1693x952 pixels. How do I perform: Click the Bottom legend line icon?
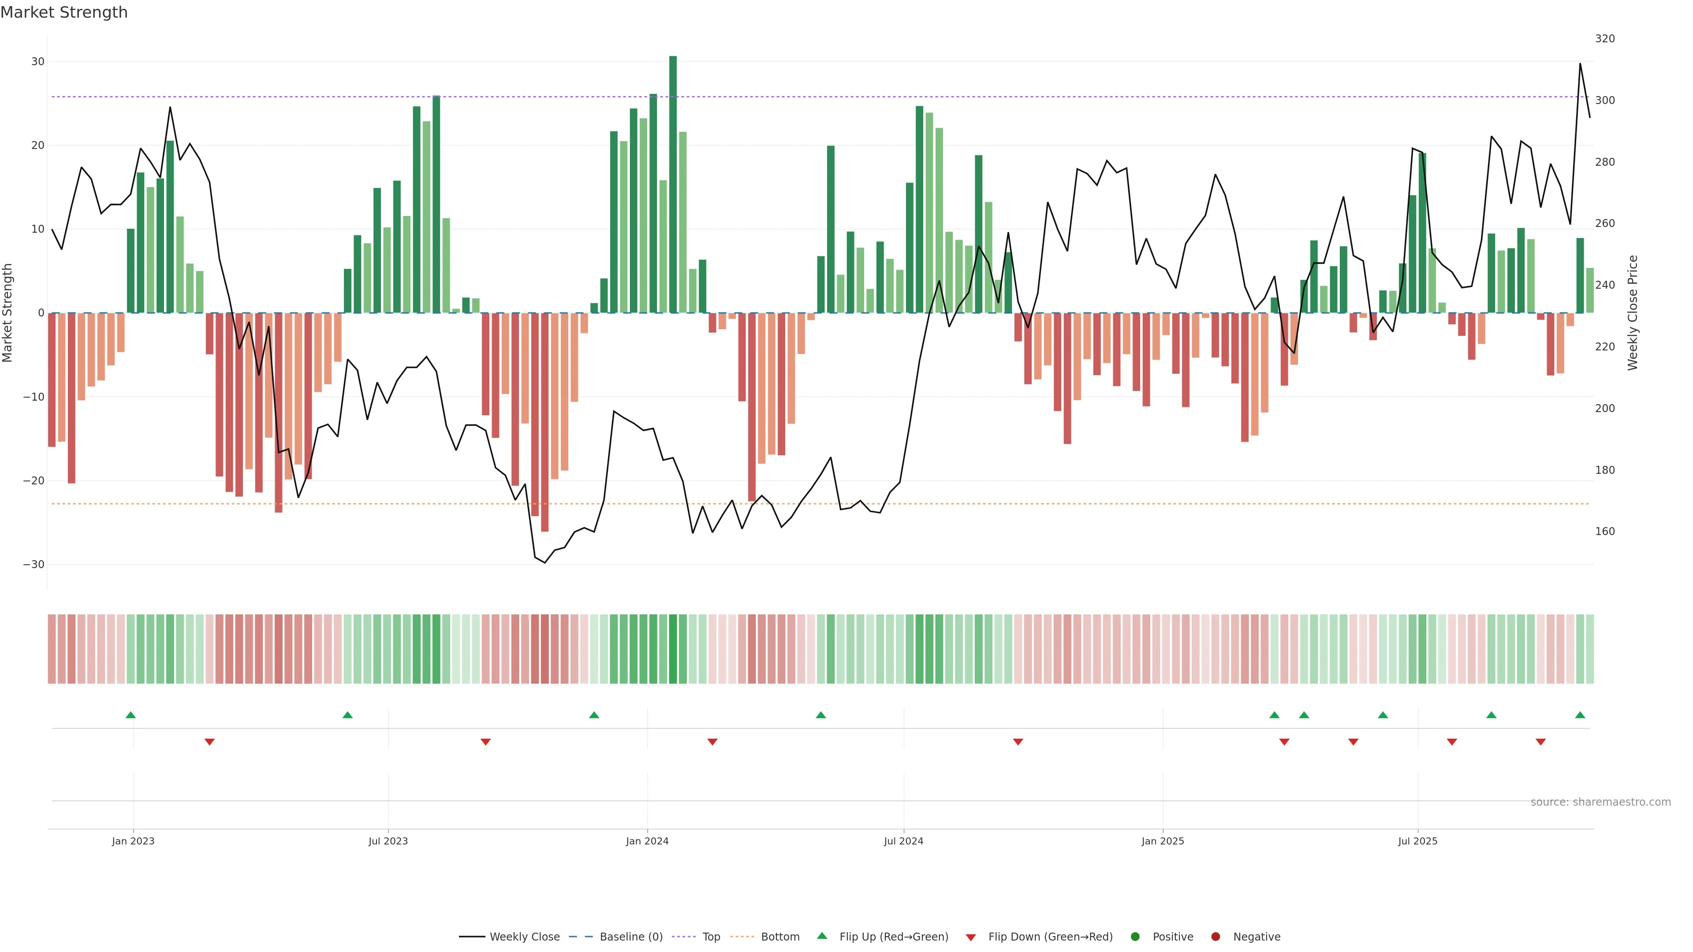(x=742, y=937)
